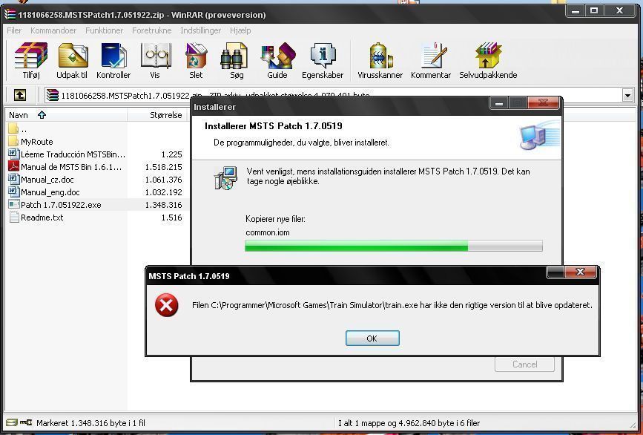Click the 'common.iom' file label in installer

pos(268,232)
